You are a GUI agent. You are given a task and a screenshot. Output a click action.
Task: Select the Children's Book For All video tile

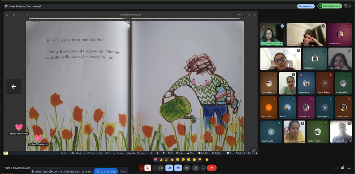pos(273,35)
